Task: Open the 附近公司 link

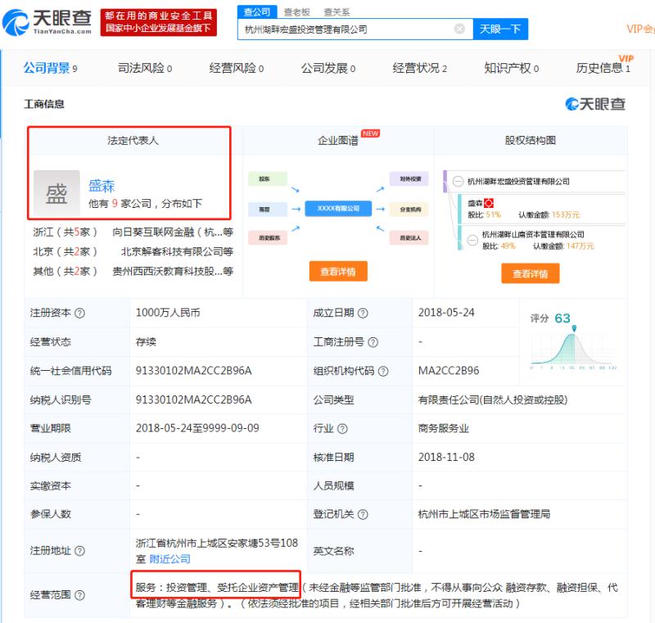Action: (170, 559)
